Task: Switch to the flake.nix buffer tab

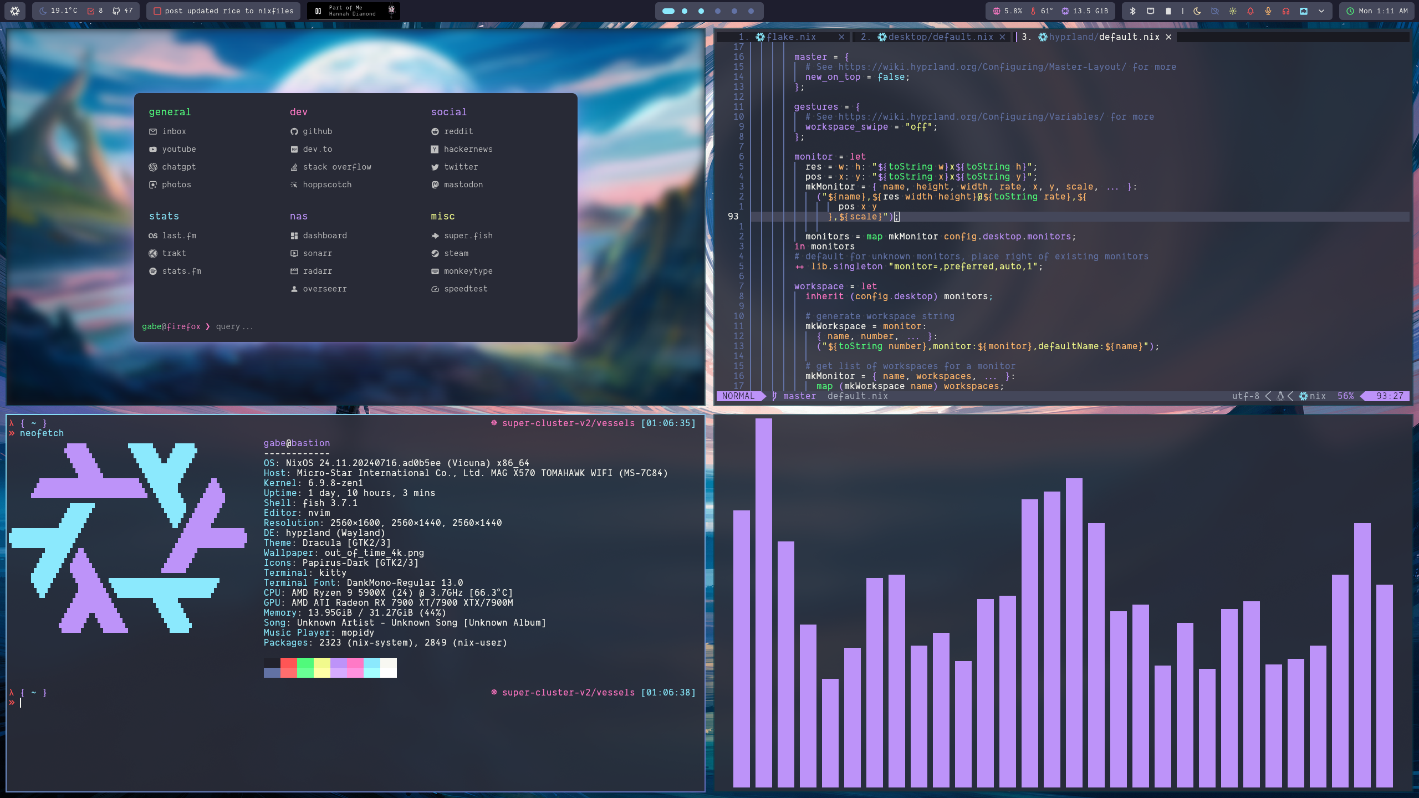Action: (x=790, y=37)
